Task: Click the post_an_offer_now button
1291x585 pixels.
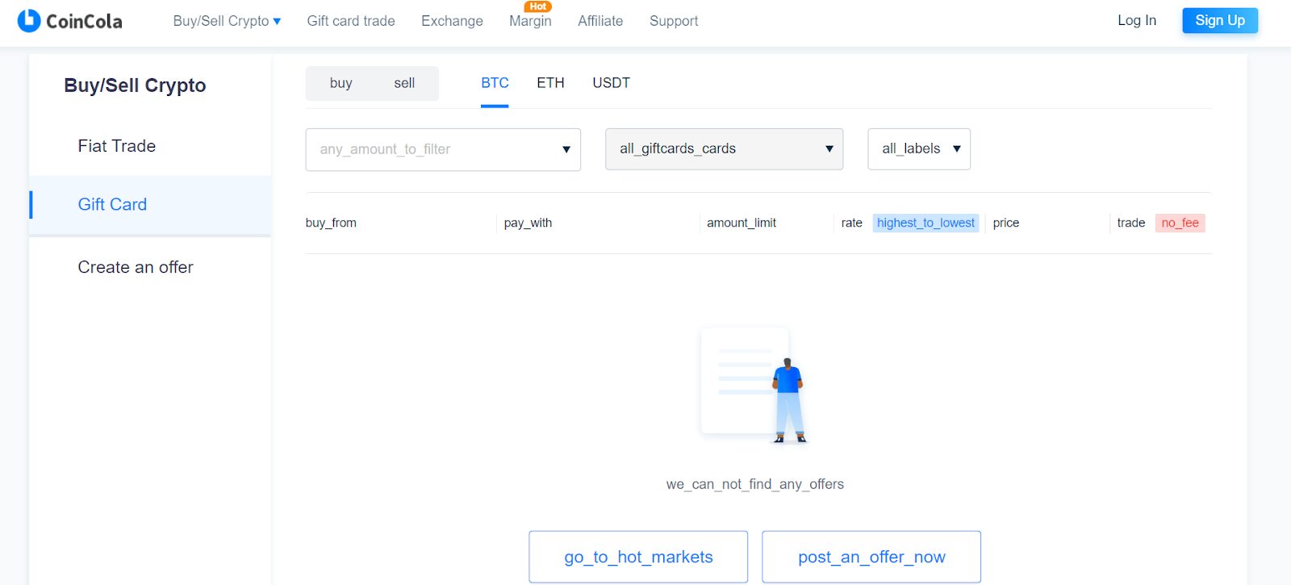Action: pyautogui.click(x=871, y=557)
